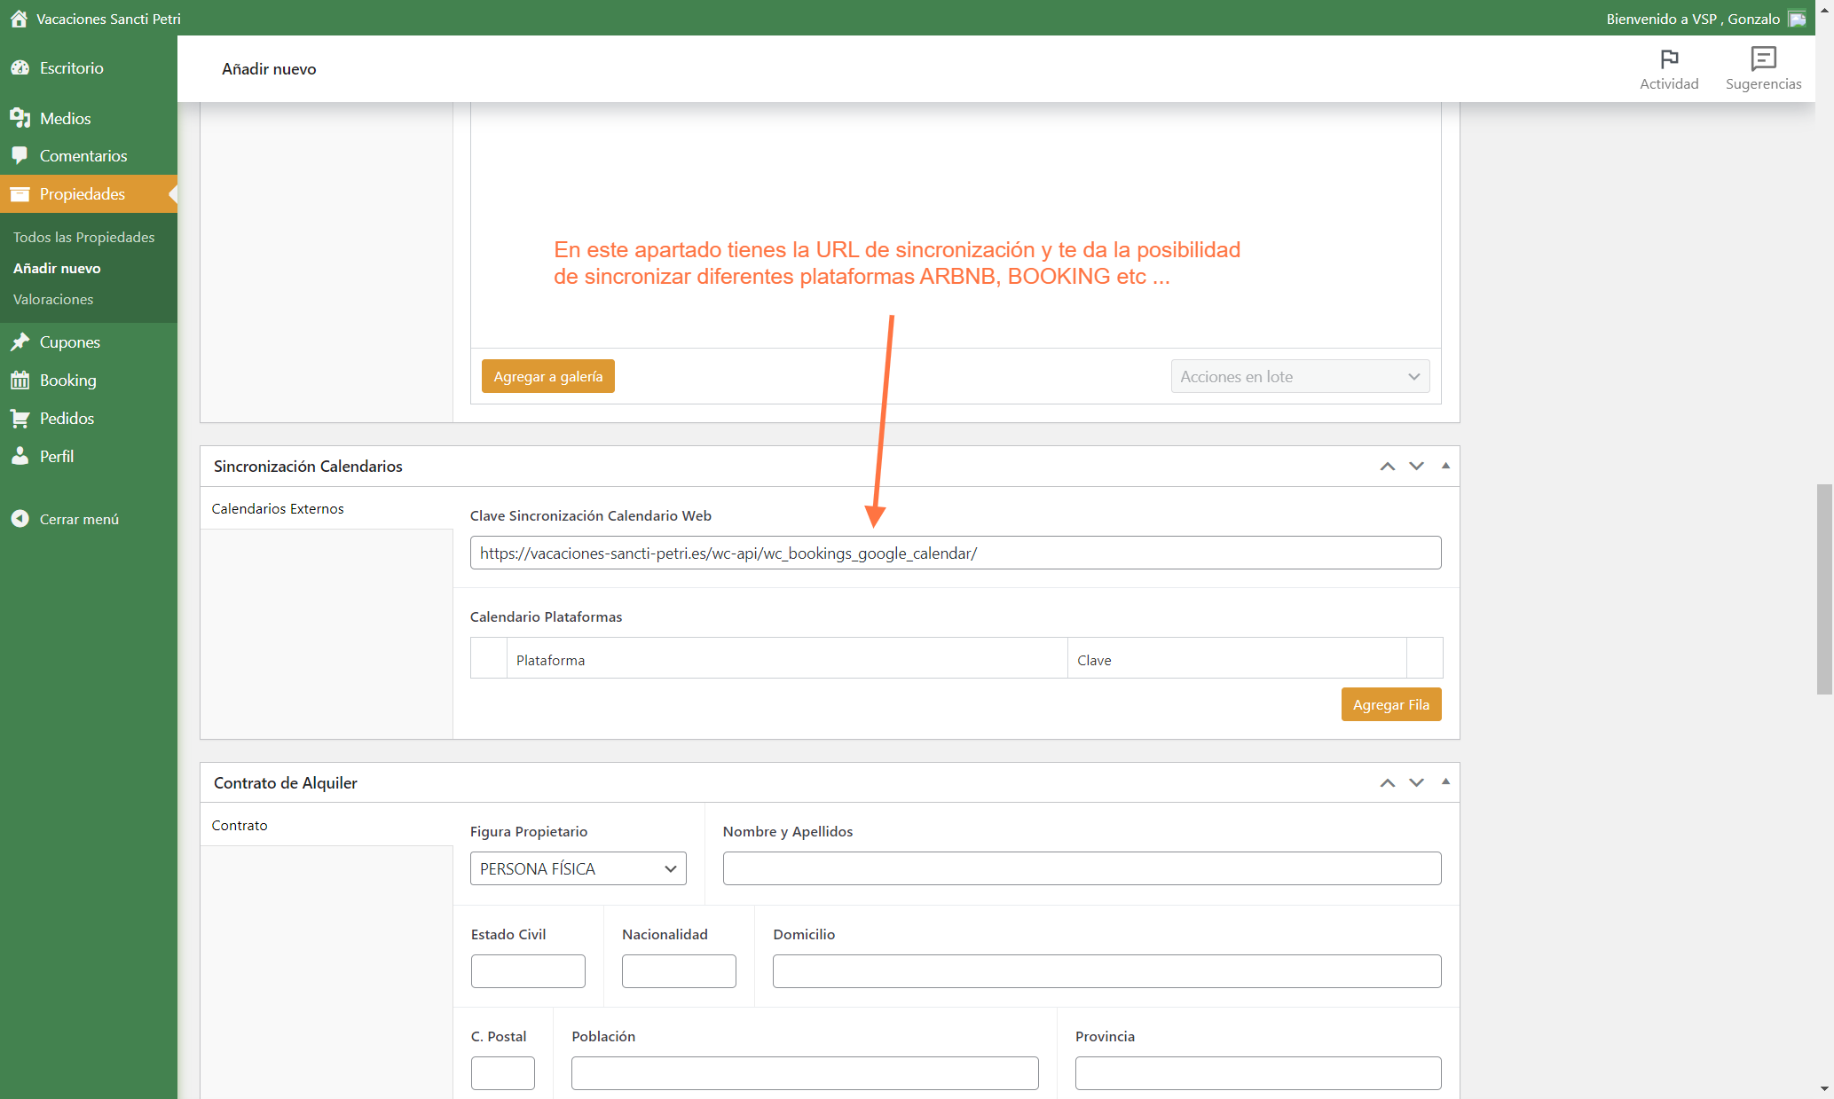Image resolution: width=1834 pixels, height=1099 pixels.
Task: Open the Acciones en lote dropdown
Action: click(x=1300, y=376)
